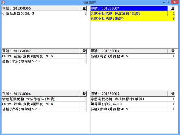Screen dimensions: 180x135
Task: Click 小象吸濕器500ML-3 row
Action: [x=44, y=13]
